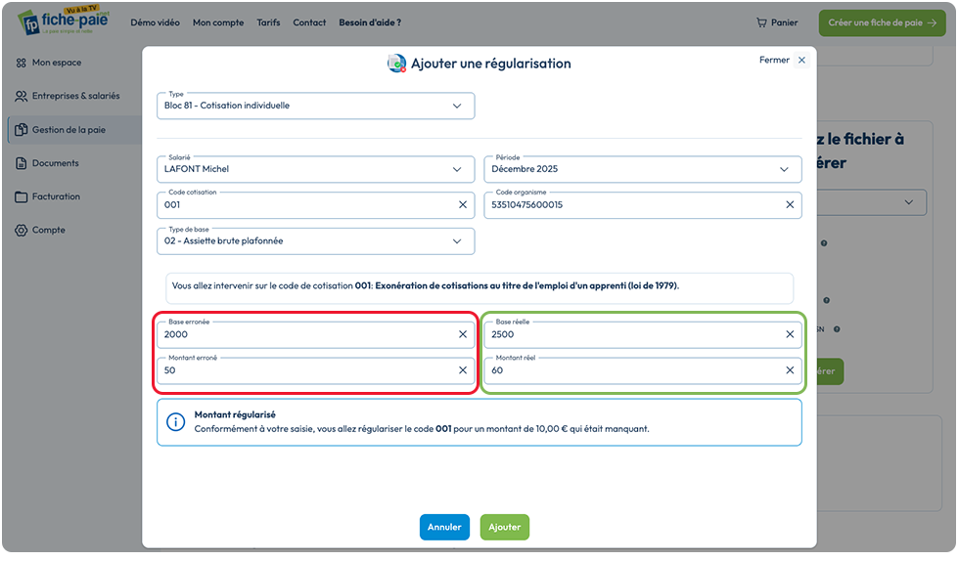Go to Mon compte
The width and height of the screenshot is (959, 561).
[x=218, y=22]
